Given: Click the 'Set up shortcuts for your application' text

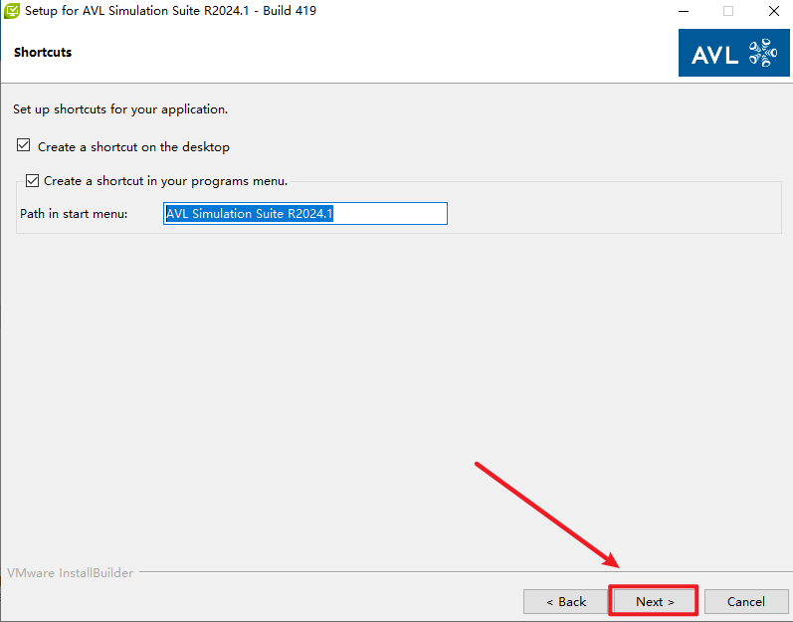Looking at the screenshot, I should click(x=119, y=109).
